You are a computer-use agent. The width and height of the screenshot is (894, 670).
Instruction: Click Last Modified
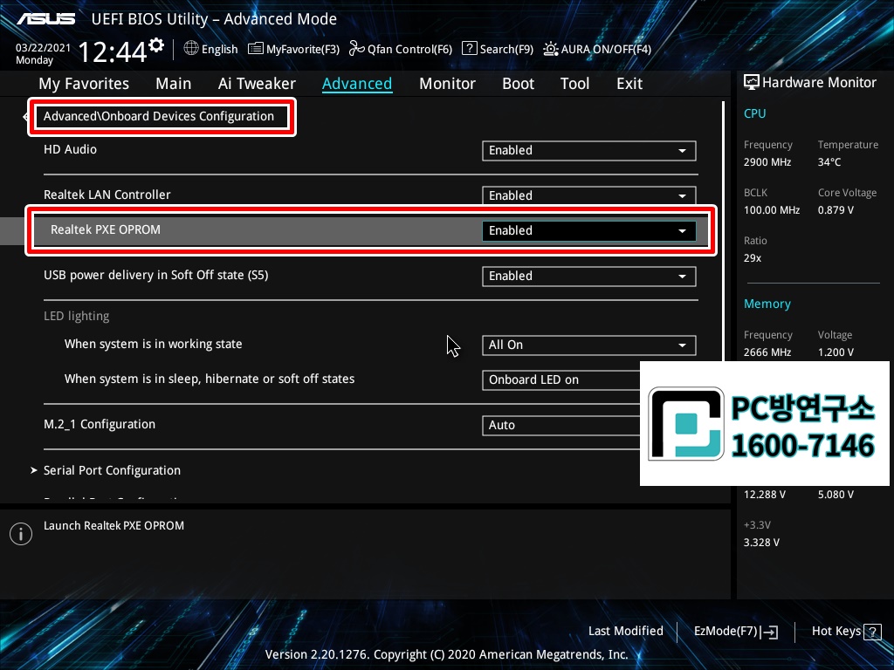coord(625,631)
